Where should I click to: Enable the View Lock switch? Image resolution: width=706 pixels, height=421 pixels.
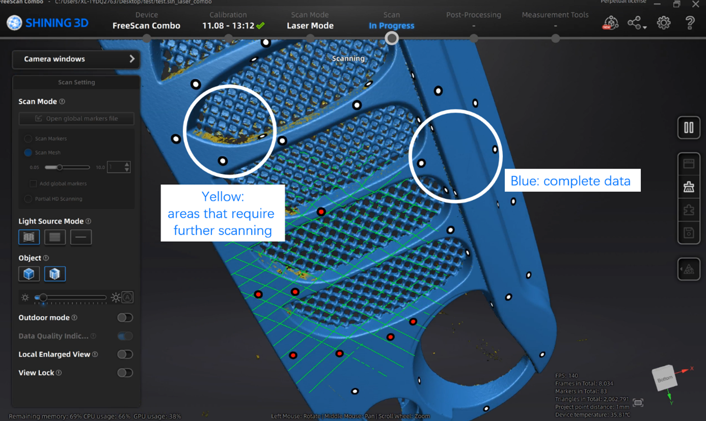click(125, 373)
